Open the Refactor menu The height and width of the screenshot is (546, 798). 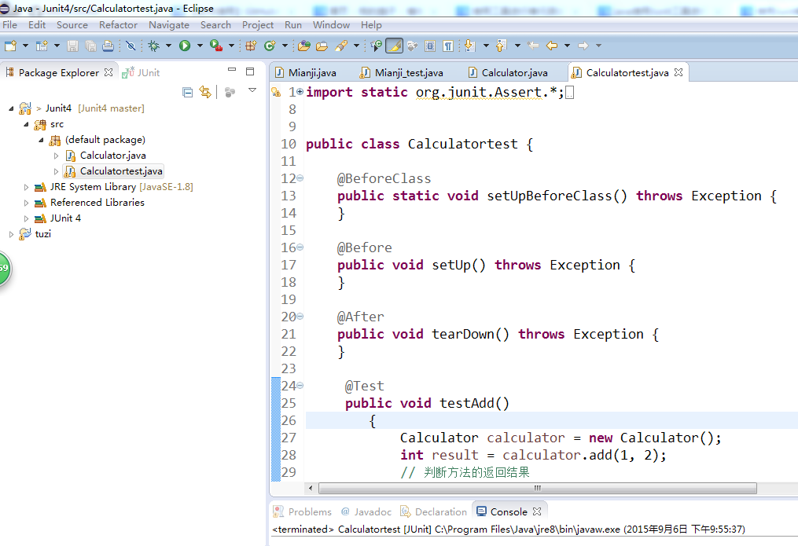[118, 25]
